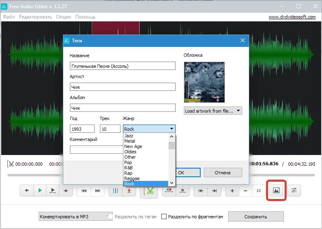Jump to the next marker with the fast-forward icon
The height and width of the screenshot is (229, 322).
(x=98, y=191)
